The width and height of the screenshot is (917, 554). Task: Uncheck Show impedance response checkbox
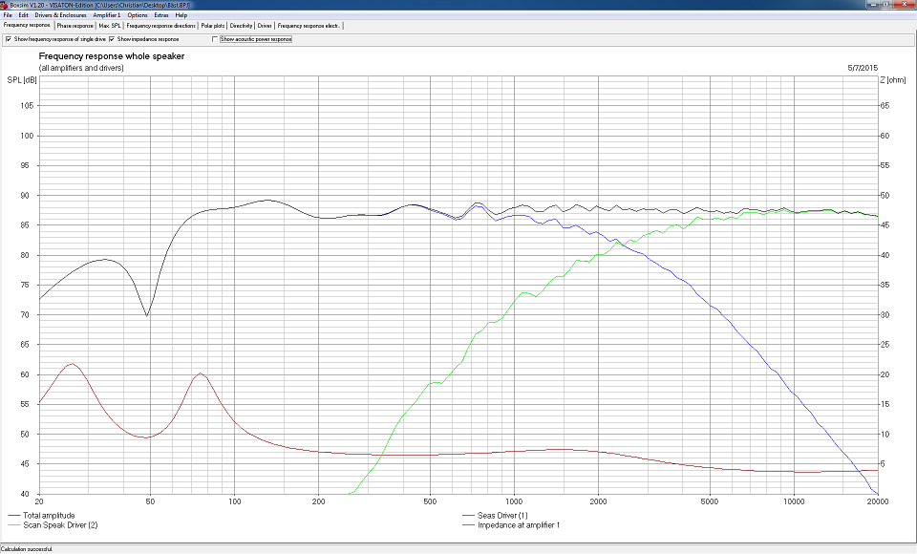click(112, 39)
